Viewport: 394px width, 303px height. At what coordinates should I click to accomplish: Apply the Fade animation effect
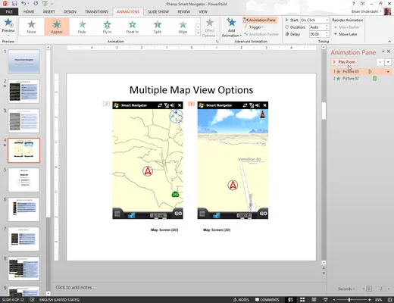pyautogui.click(x=82, y=27)
